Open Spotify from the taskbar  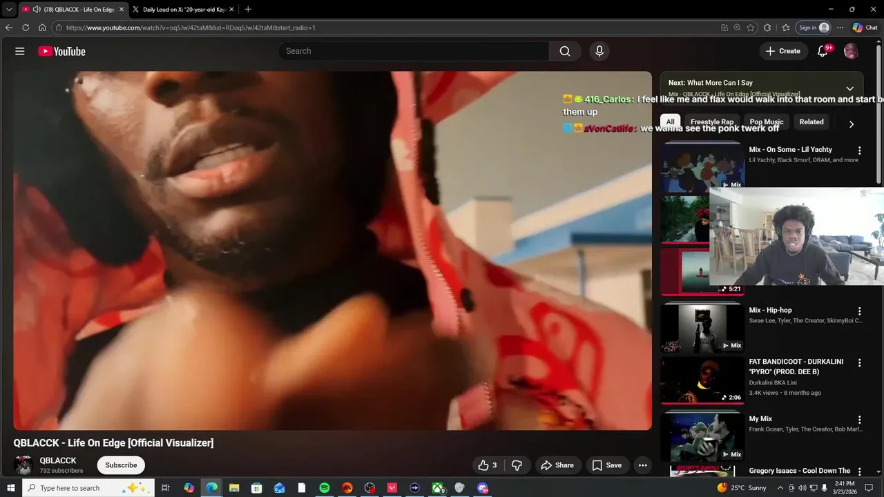pos(325,488)
